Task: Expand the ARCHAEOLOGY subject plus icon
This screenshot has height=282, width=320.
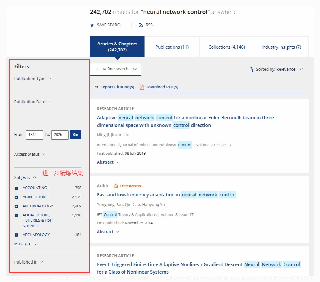Action: 16,235
